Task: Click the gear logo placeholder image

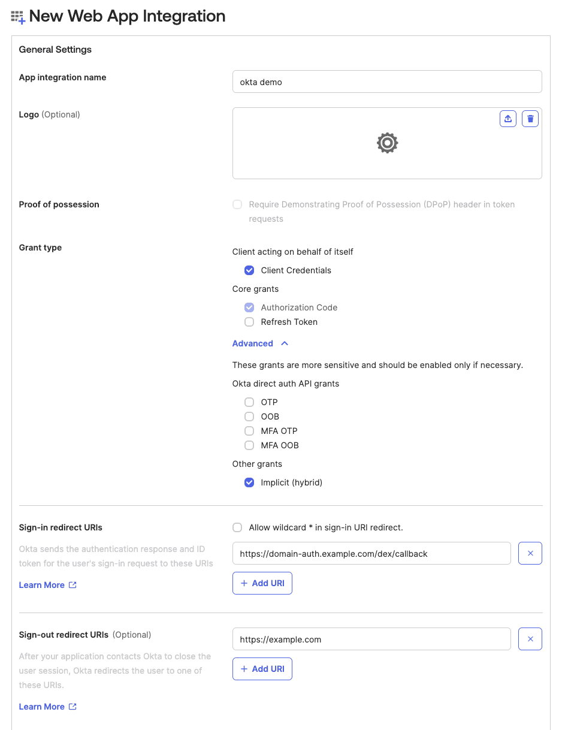Action: tap(387, 143)
